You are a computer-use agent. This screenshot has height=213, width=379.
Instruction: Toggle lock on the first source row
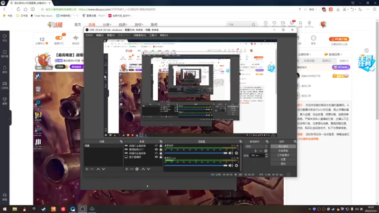click(x=161, y=146)
